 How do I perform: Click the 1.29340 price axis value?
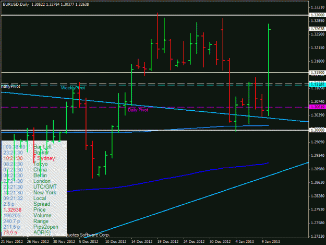click(x=318, y=155)
